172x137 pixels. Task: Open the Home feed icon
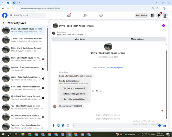coord(69,15)
